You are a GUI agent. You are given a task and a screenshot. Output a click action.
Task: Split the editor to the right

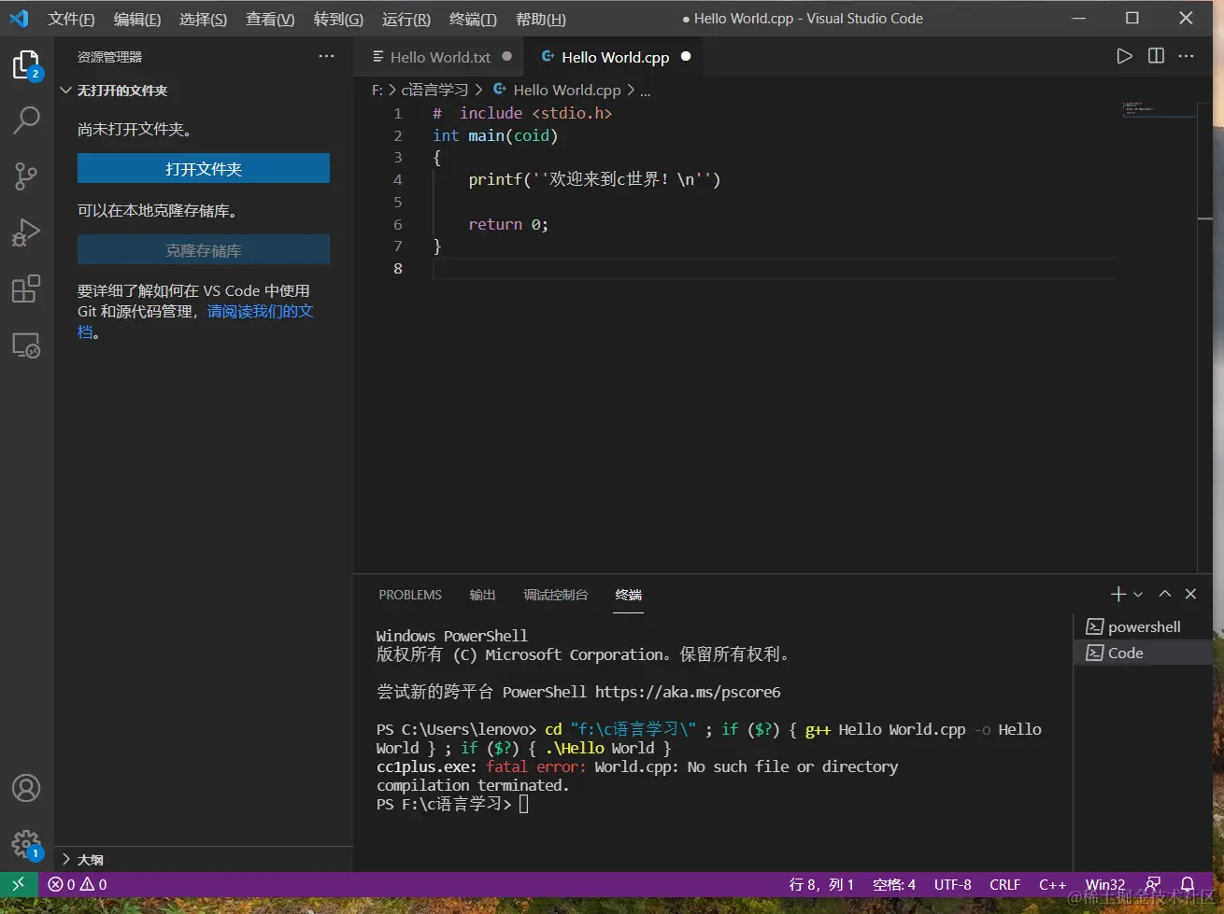[x=1156, y=56]
